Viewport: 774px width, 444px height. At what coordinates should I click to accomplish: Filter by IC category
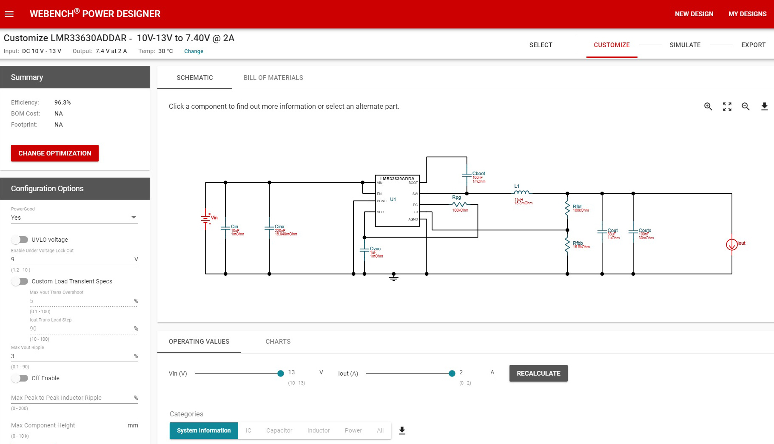tap(248, 430)
